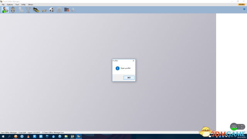Open the Options menu

tap(10, 5)
